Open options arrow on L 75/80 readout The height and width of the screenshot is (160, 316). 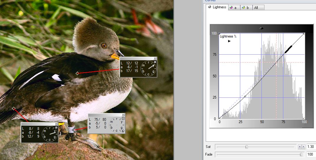click(123, 118)
